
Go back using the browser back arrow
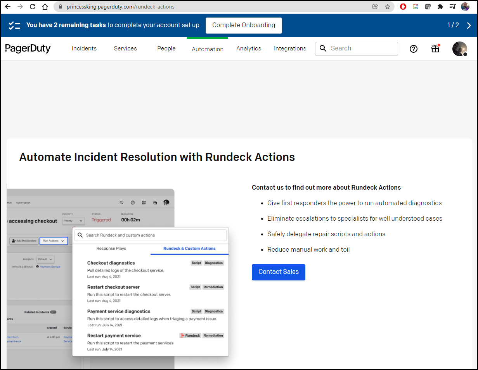pos(8,7)
